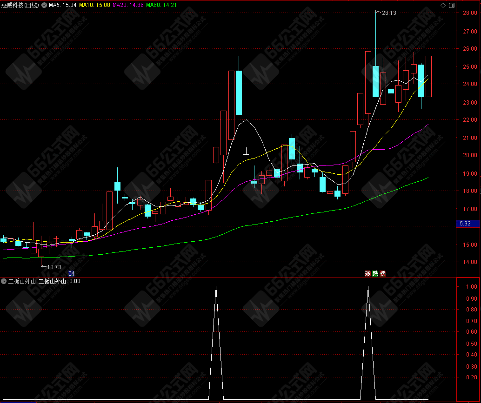The image size is (481, 403).
Task: Click the MA5: 15.34 moving average label
Action: [x=63, y=5]
